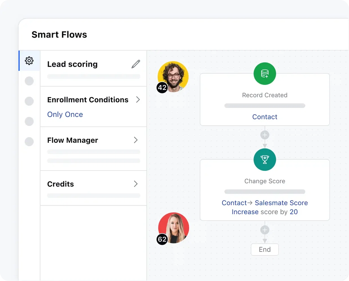
Task: Expand Flow Manager chevron
Action: point(136,140)
